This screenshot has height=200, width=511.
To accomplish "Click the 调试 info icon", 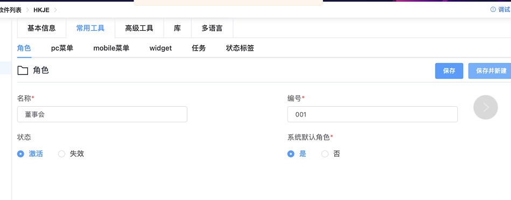I will coord(493,10).
